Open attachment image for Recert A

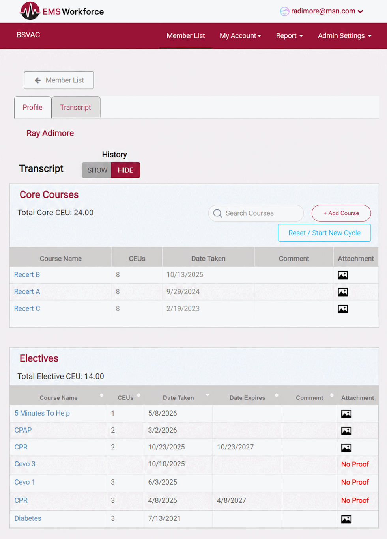tap(343, 292)
